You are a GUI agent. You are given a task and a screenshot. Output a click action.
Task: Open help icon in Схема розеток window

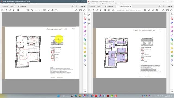[73, 6]
